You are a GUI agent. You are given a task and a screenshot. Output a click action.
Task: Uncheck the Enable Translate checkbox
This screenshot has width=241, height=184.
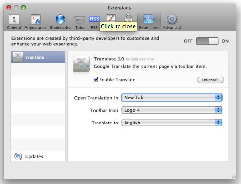coord(96,80)
